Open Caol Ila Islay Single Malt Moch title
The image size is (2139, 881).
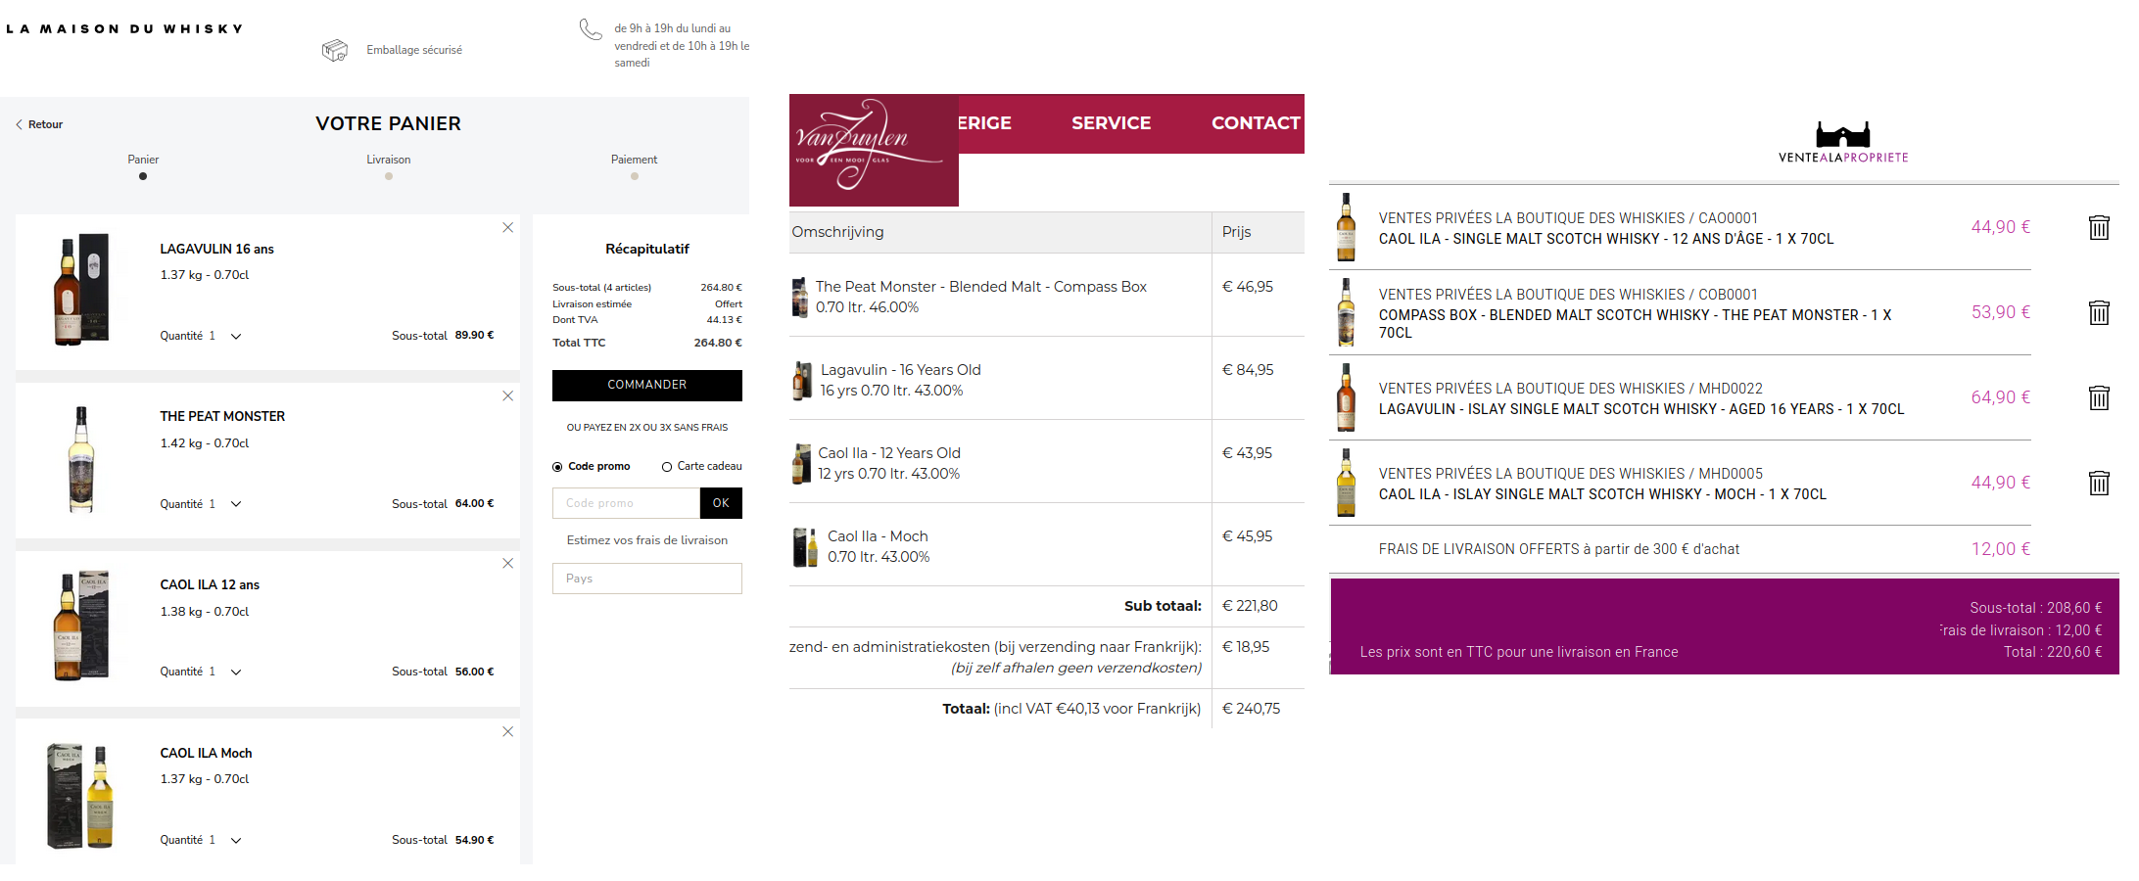(x=1602, y=494)
